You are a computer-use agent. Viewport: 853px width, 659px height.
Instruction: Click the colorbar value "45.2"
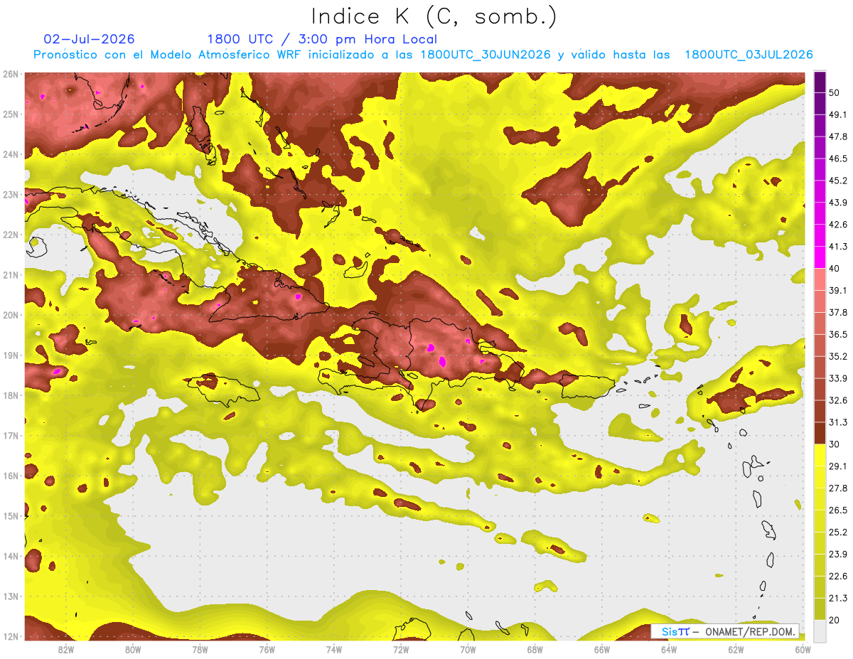(839, 180)
